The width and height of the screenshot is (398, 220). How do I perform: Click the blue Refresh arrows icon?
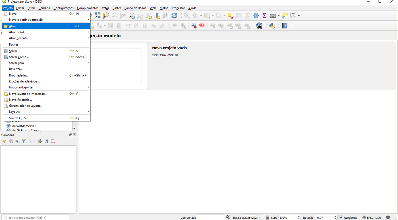point(174,15)
